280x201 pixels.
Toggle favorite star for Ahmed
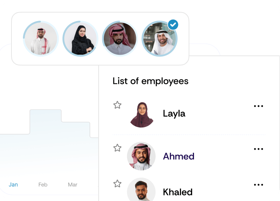click(x=117, y=148)
